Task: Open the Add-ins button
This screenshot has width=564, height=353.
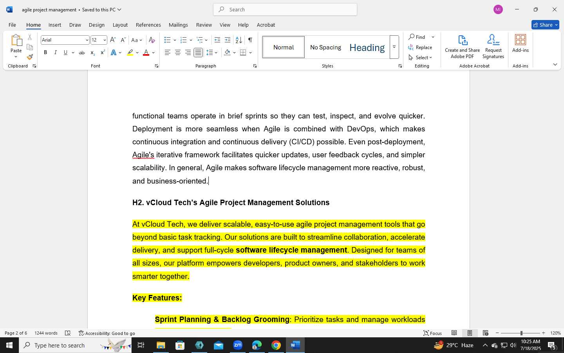Action: coord(520,44)
